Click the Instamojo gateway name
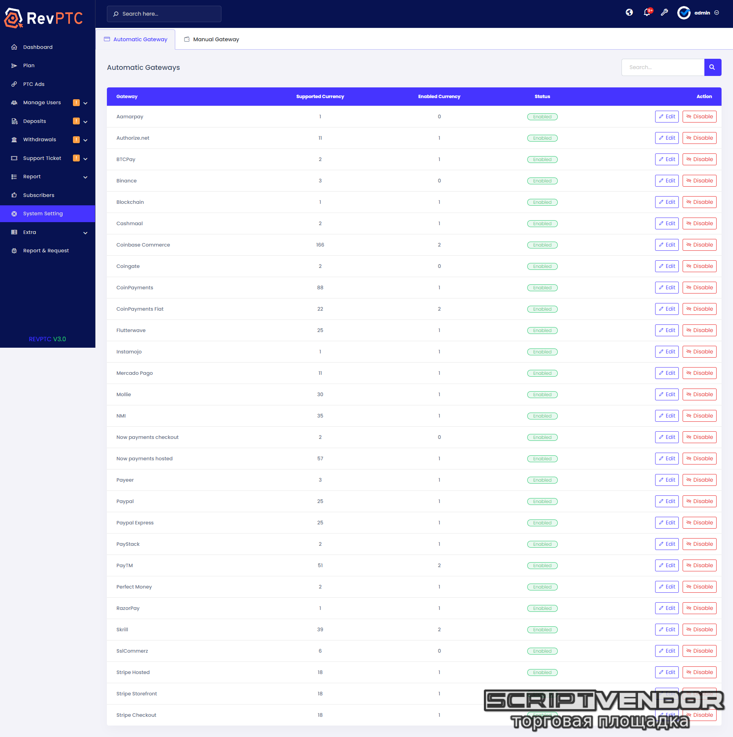Image resolution: width=733 pixels, height=737 pixels. (x=129, y=352)
